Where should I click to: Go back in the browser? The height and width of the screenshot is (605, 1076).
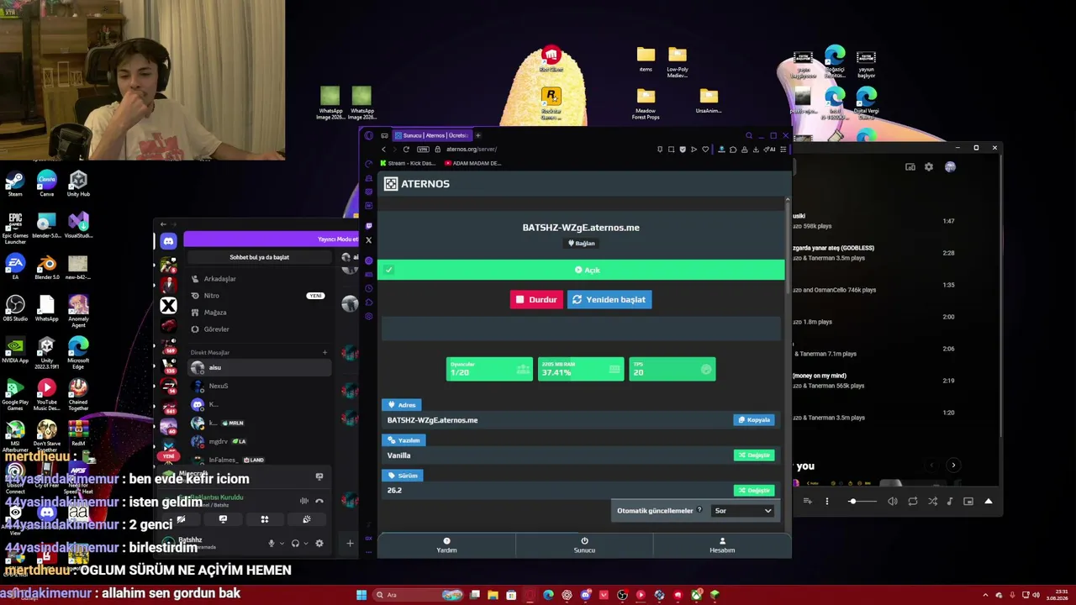(383, 150)
